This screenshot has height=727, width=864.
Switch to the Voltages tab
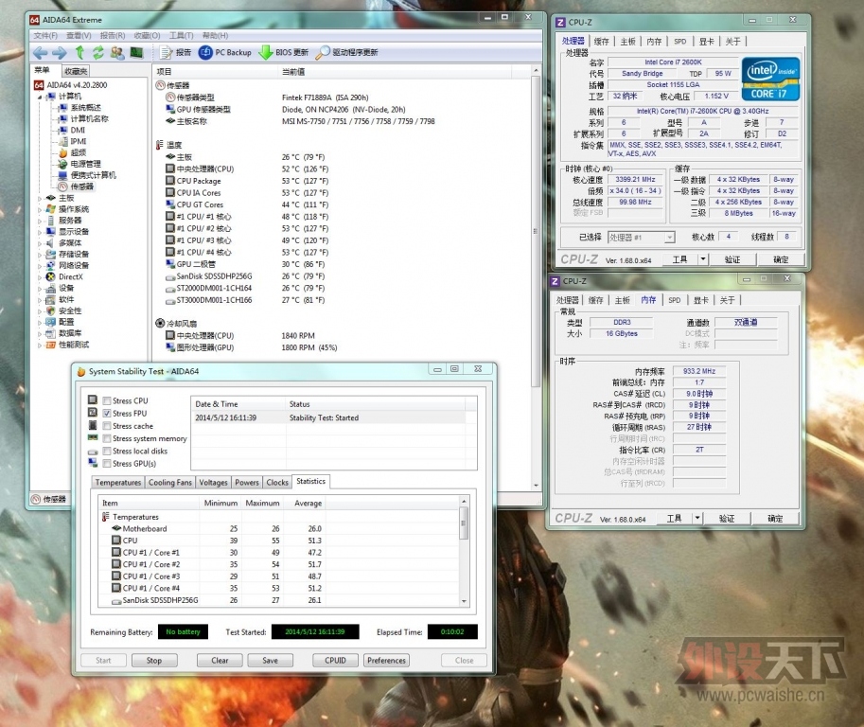(x=213, y=482)
